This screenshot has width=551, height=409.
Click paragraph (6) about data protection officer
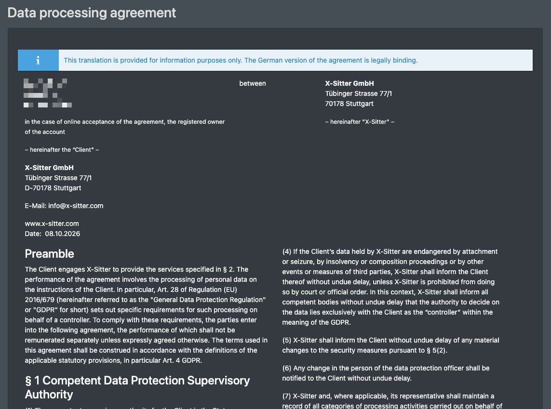386,373
